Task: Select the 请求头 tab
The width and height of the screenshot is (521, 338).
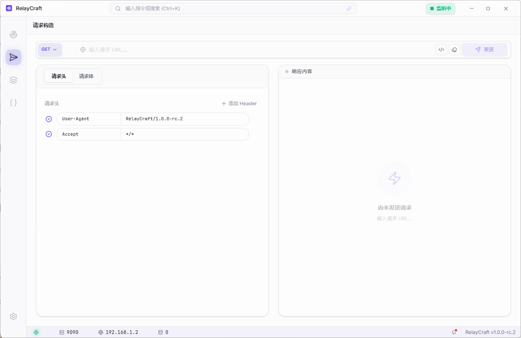Action: click(59, 76)
